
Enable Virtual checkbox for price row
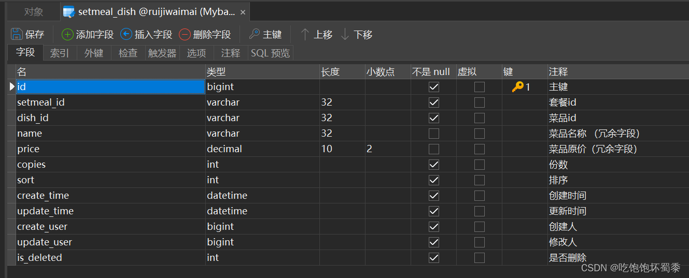[480, 149]
